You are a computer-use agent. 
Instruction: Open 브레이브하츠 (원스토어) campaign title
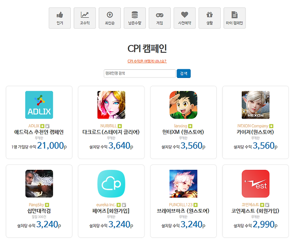183,211
